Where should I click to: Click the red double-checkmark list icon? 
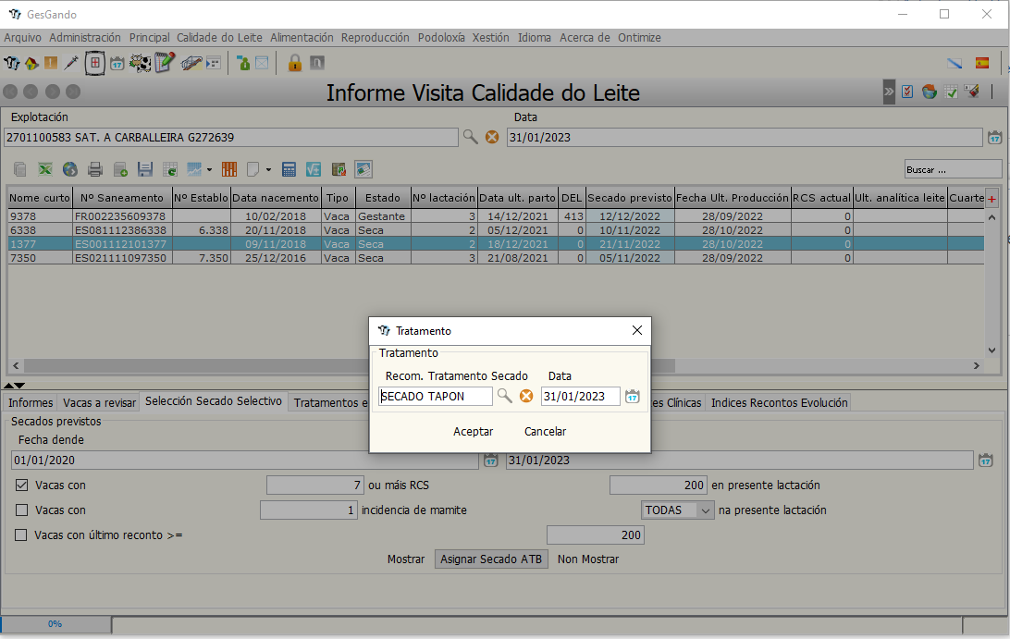(x=907, y=92)
